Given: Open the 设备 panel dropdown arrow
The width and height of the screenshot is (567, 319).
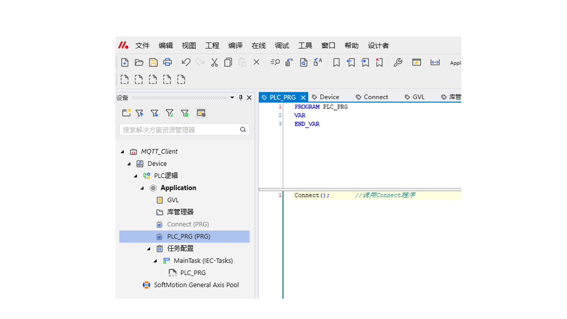Looking at the screenshot, I should [232, 97].
